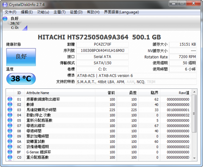Screen dimensions: 203x167
Task: Open the 主題(T) menu
Action: [x=60, y=12]
